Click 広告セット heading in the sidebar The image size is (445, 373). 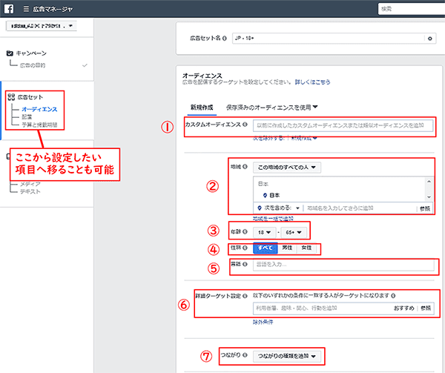pos(30,97)
